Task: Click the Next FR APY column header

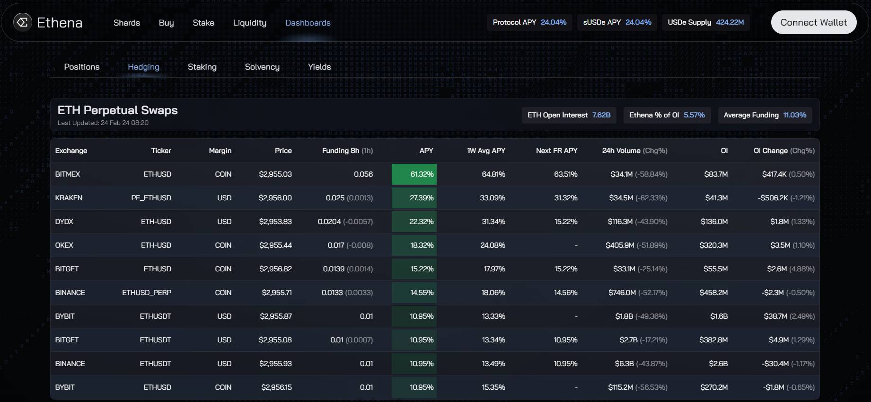Action: click(x=556, y=151)
